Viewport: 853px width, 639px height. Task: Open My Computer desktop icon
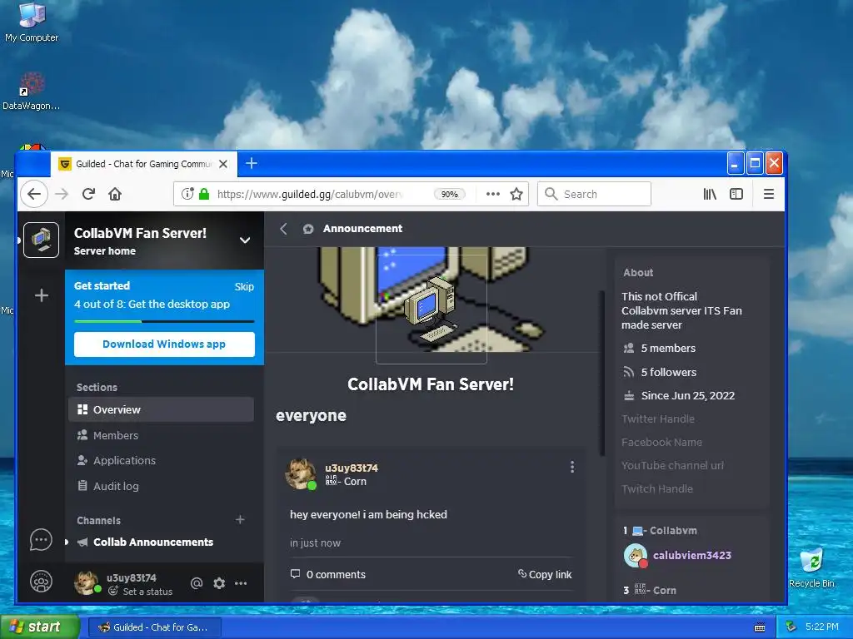pos(32,22)
